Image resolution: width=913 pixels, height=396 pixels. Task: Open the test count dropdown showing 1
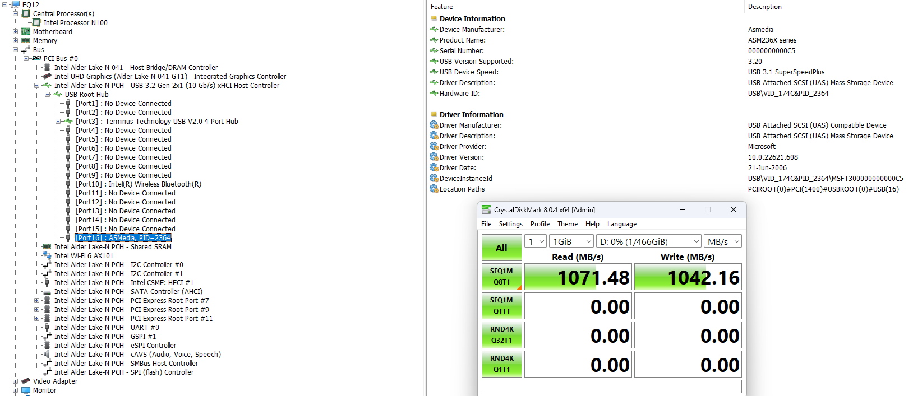[x=536, y=241]
